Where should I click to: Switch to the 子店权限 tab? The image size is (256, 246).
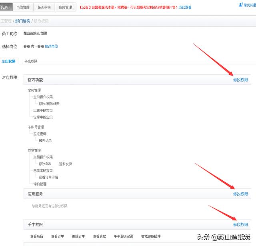[31, 61]
